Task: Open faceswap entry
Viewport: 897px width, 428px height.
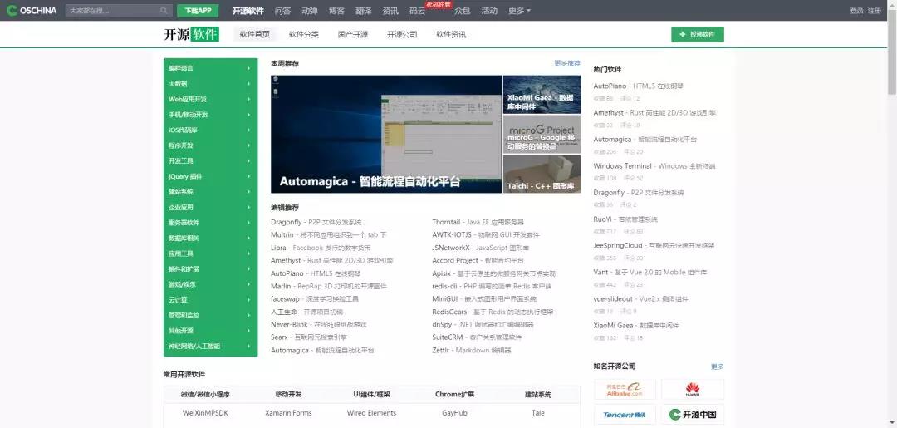Action: coord(315,298)
